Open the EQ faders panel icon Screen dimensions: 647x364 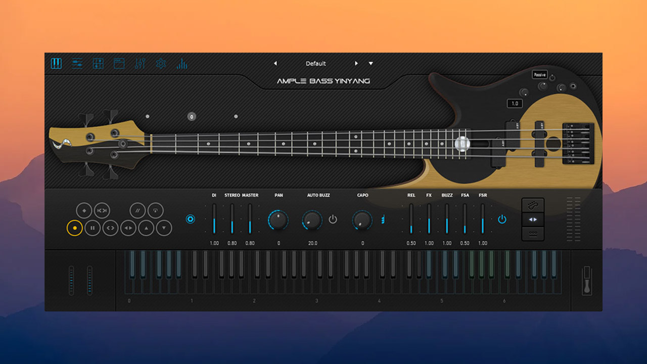pos(140,63)
